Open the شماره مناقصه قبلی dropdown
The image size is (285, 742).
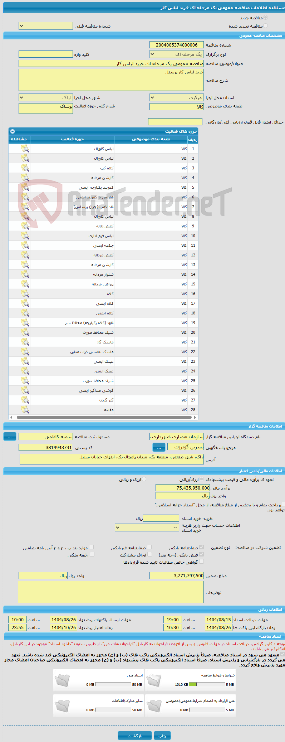(x=46, y=26)
